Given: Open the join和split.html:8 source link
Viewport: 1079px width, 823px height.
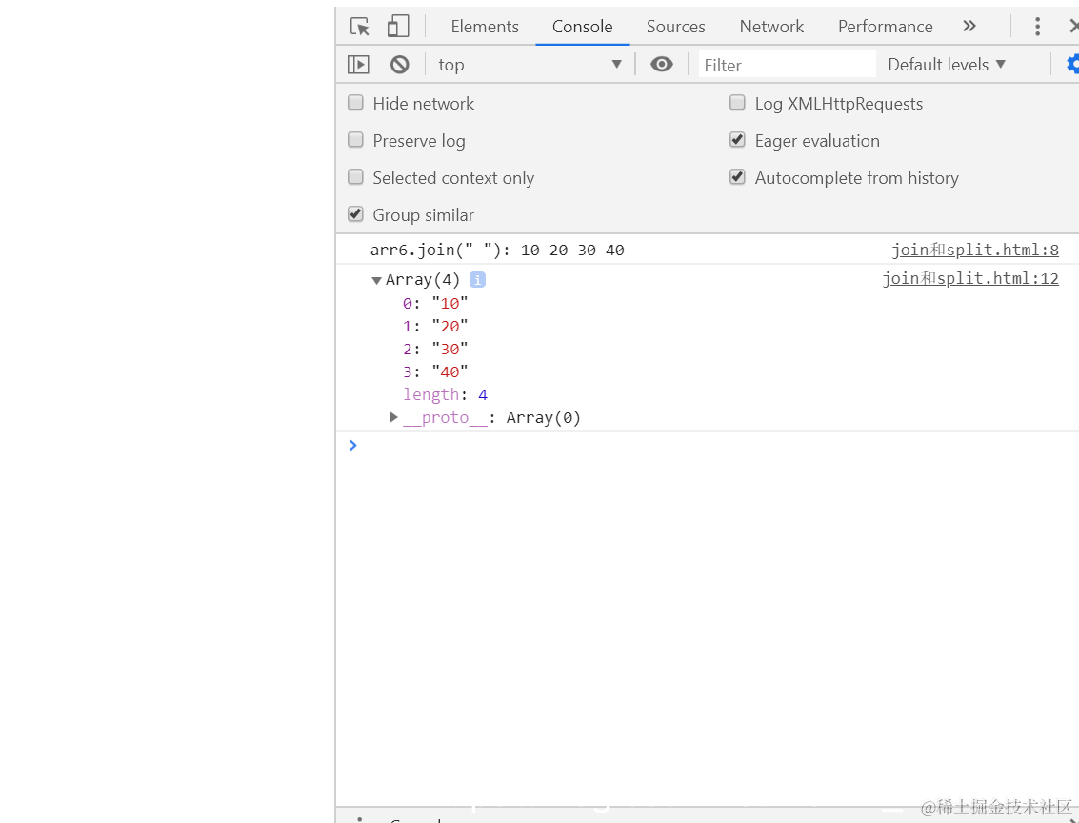Looking at the screenshot, I should click(975, 250).
